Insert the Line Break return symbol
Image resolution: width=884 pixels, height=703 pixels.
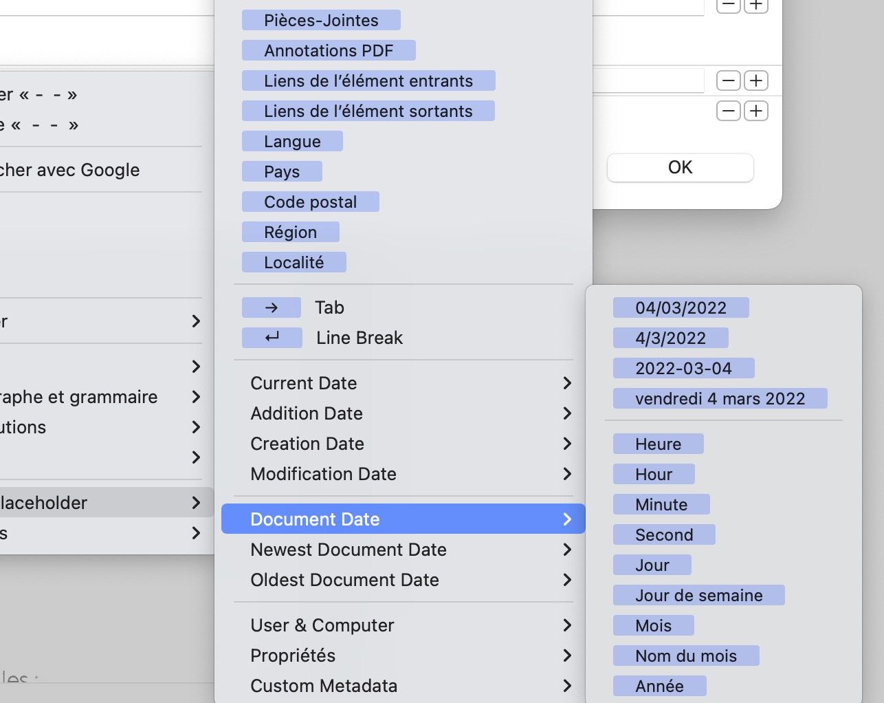click(x=272, y=338)
